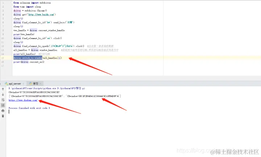Click 'two_handle = driver.current_window_handle' line
The width and height of the screenshot is (261, 157).
pos(39,30)
